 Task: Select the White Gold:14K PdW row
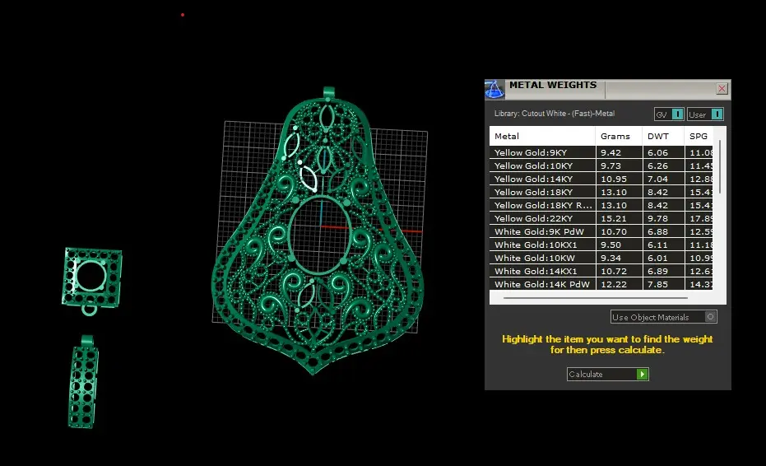tap(601, 284)
